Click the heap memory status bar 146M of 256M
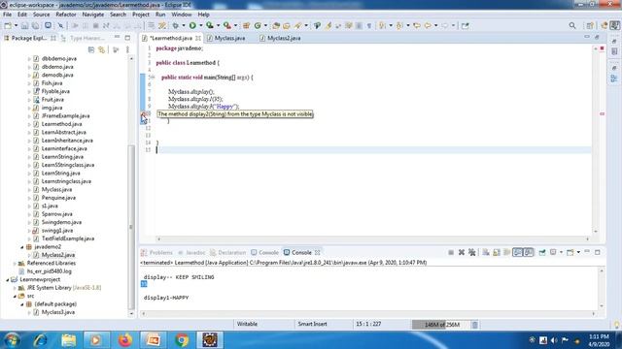 (441, 325)
